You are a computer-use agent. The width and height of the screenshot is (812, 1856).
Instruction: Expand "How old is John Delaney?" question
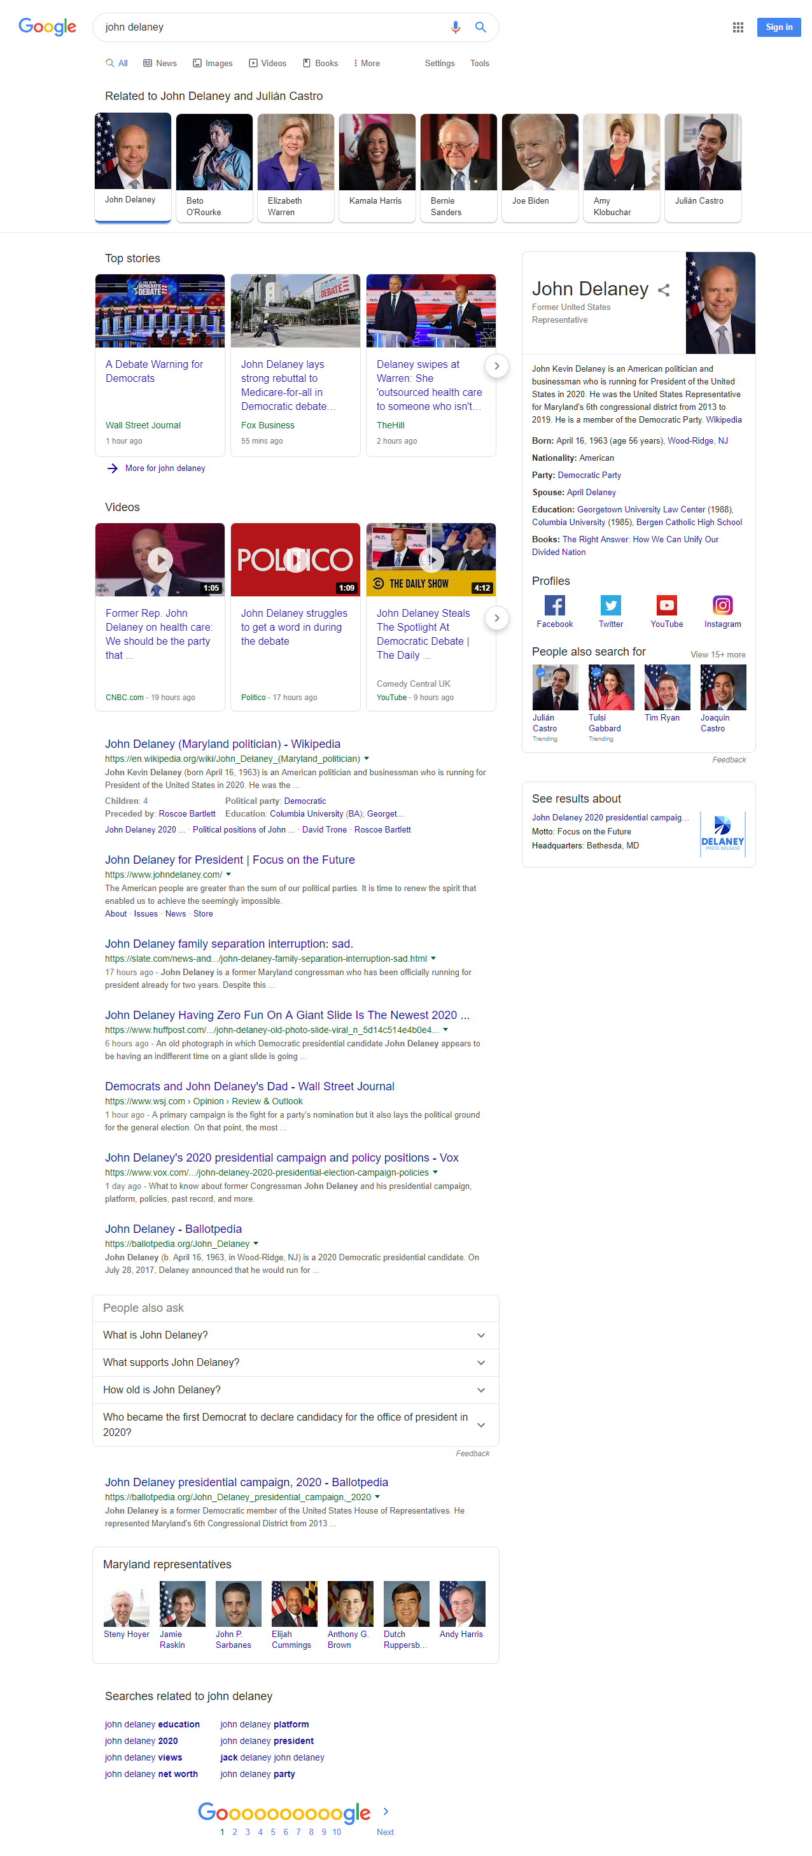click(295, 1390)
